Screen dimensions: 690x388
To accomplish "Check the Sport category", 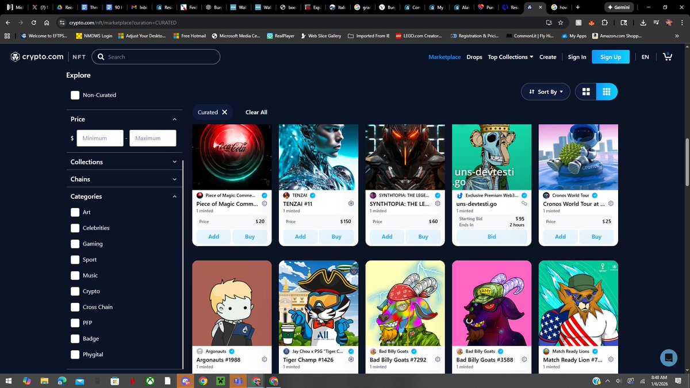I will point(75,260).
